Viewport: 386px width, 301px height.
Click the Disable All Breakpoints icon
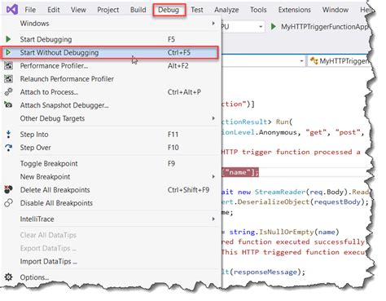tap(8, 203)
